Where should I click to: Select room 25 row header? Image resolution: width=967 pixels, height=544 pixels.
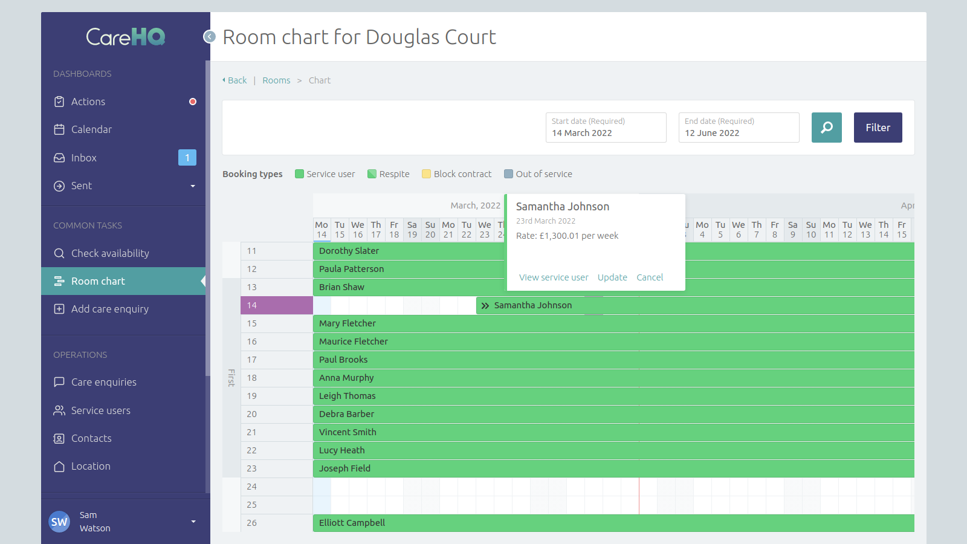coord(277,505)
